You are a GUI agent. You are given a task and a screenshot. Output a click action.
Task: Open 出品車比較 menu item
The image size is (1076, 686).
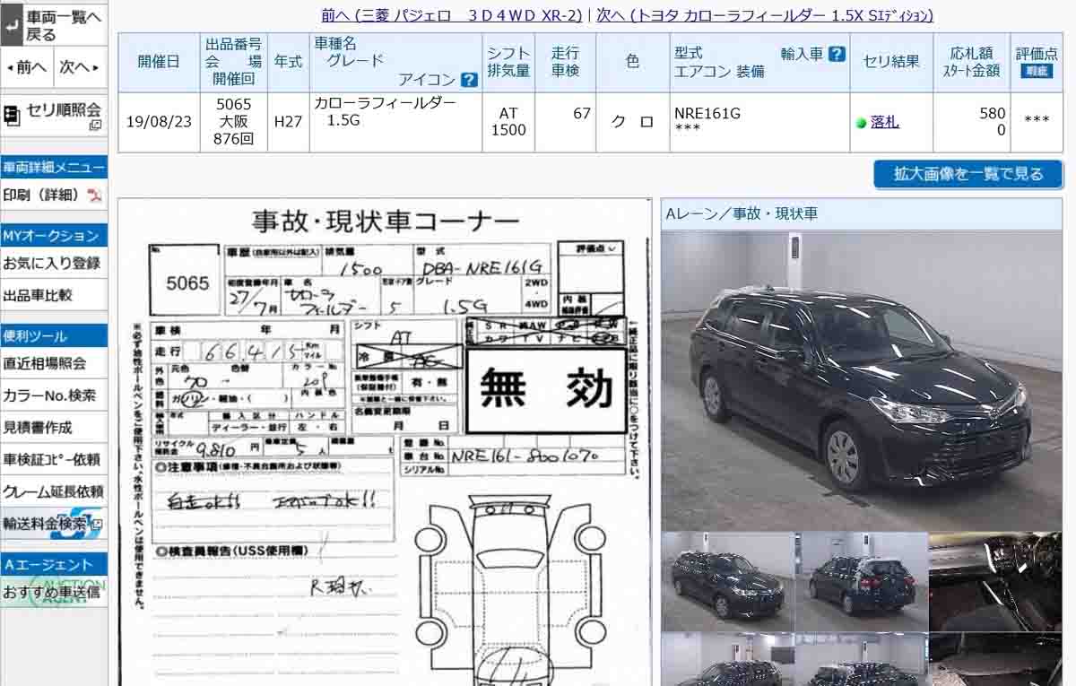point(54,295)
